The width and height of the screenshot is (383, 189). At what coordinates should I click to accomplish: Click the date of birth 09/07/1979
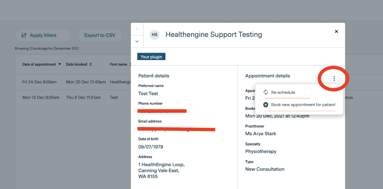point(151,147)
